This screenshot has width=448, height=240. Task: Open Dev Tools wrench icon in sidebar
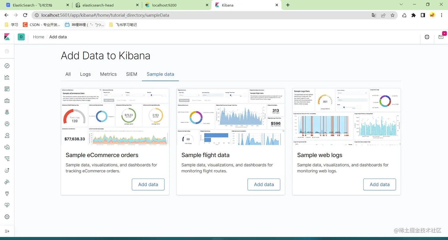(x=7, y=194)
